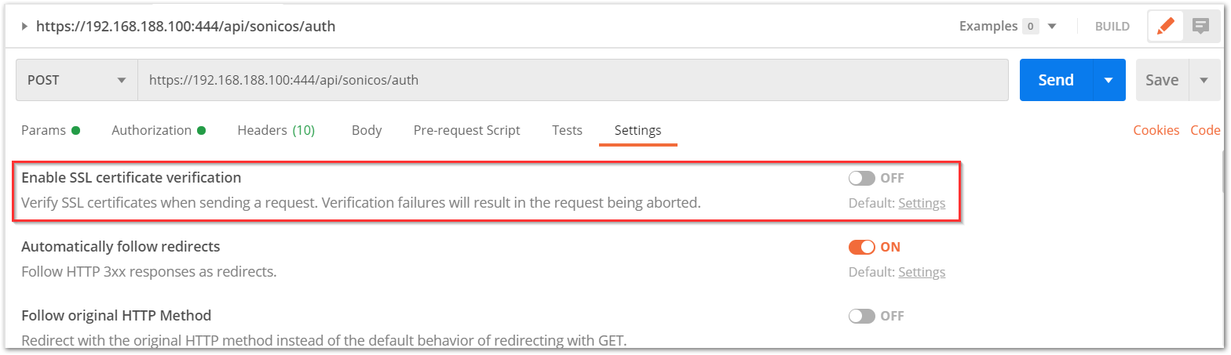Open the Cookies link
This screenshot has width=1231, height=355.
click(1156, 130)
